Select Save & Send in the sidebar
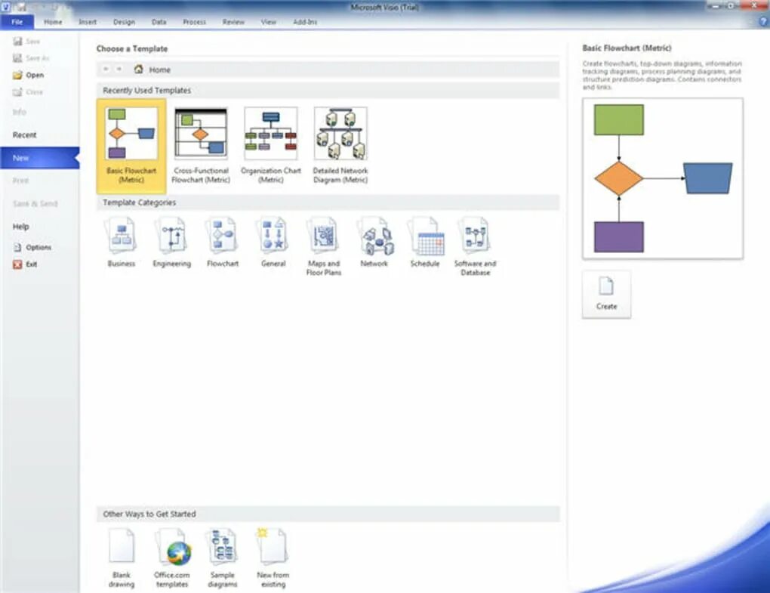Image resolution: width=770 pixels, height=593 pixels. point(35,203)
